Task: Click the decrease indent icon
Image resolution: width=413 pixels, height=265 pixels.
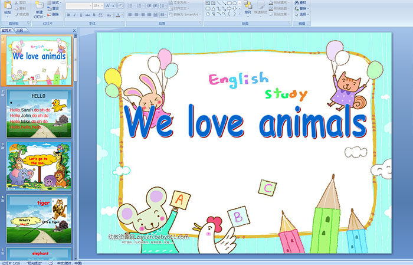Action: point(149,5)
